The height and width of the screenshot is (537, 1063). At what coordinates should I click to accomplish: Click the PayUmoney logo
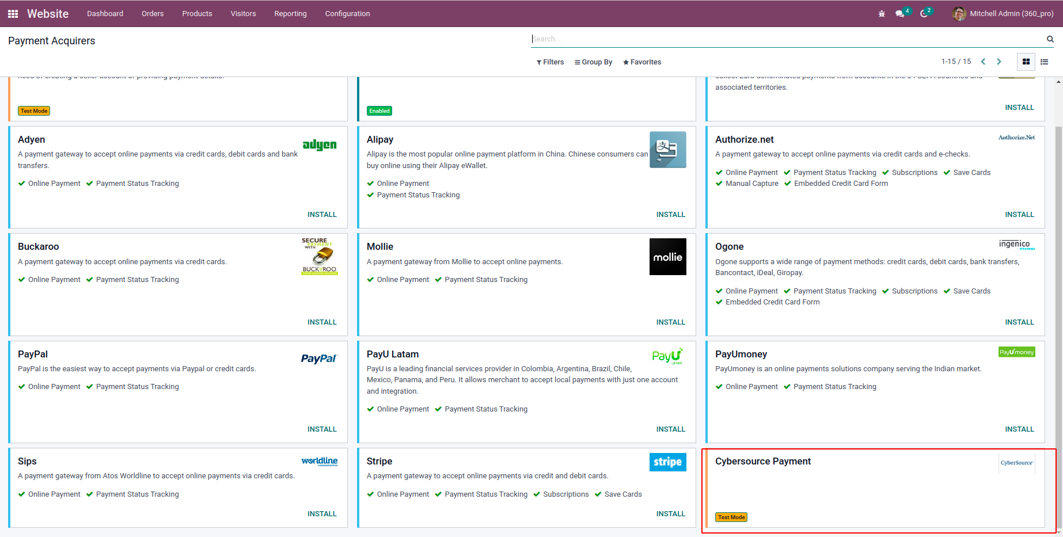1017,352
